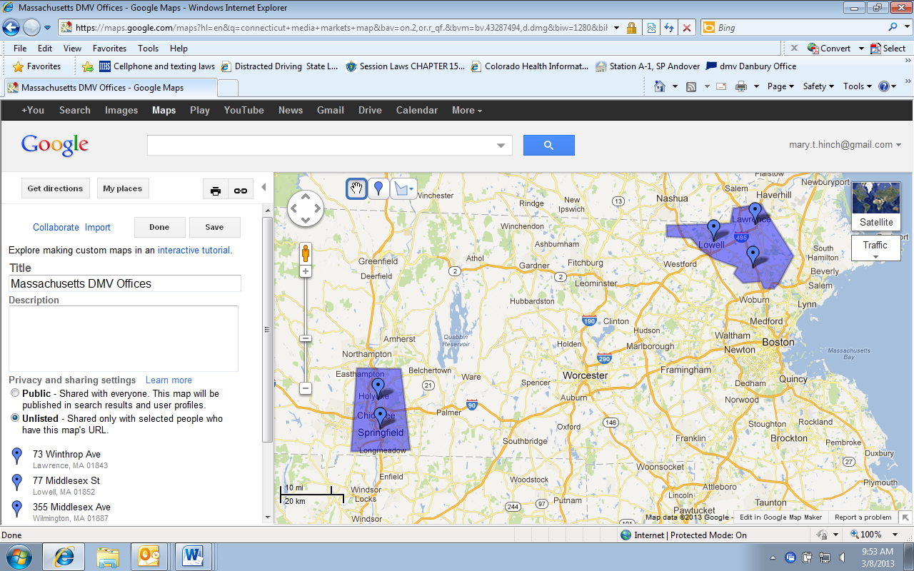Image resolution: width=914 pixels, height=571 pixels.
Task: Click the blue marker at Lawrence
Action: pos(755,212)
